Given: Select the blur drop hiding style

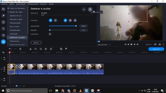Looking at the screenshot, I should tap(65, 20).
